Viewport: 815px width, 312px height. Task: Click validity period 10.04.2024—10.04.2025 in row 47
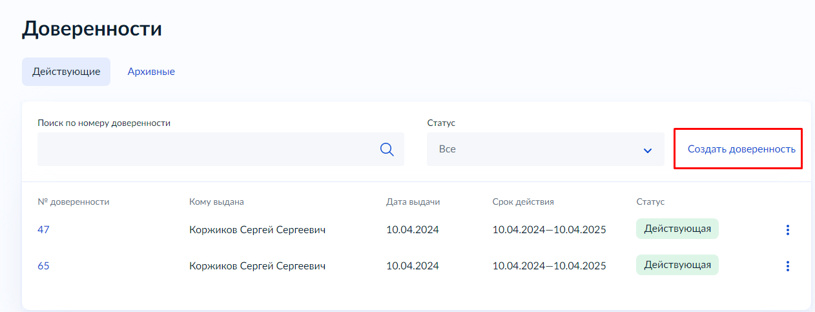click(x=549, y=229)
